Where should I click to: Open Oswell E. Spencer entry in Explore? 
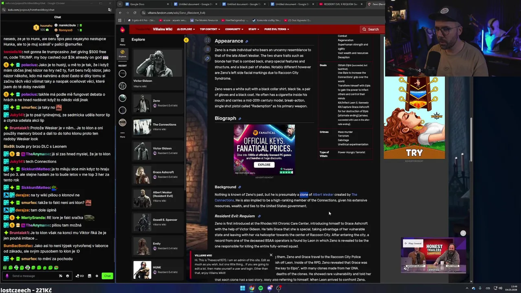pos(158,222)
